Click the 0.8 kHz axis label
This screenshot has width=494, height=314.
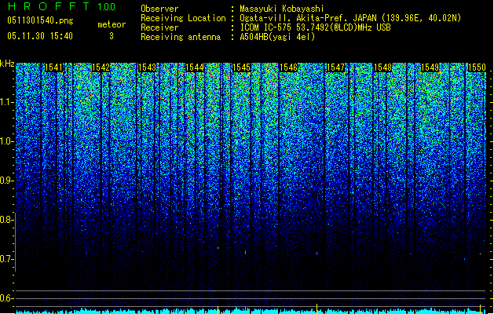pyautogui.click(x=6, y=220)
